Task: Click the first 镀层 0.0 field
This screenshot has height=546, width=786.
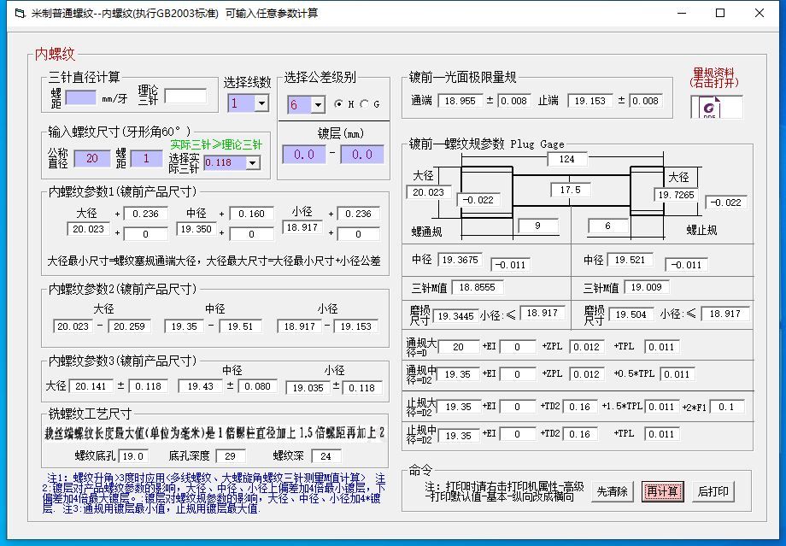Action: (x=304, y=155)
